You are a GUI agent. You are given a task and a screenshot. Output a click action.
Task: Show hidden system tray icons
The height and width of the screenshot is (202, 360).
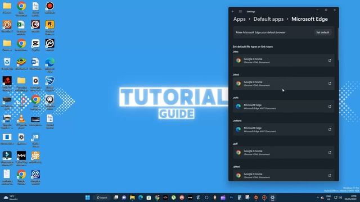(x=318, y=198)
